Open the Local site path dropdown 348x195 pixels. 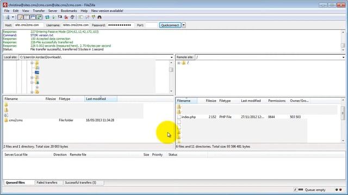pos(172,57)
